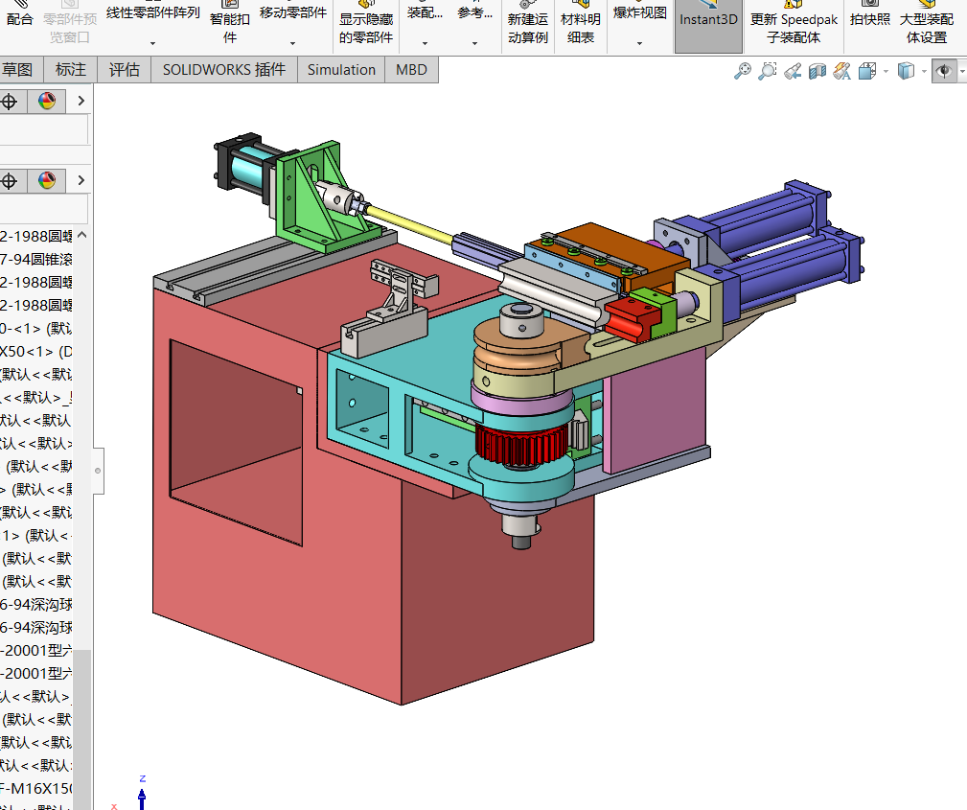Click the side panel collapse handle
Image resolution: width=967 pixels, height=810 pixels.
(x=98, y=471)
